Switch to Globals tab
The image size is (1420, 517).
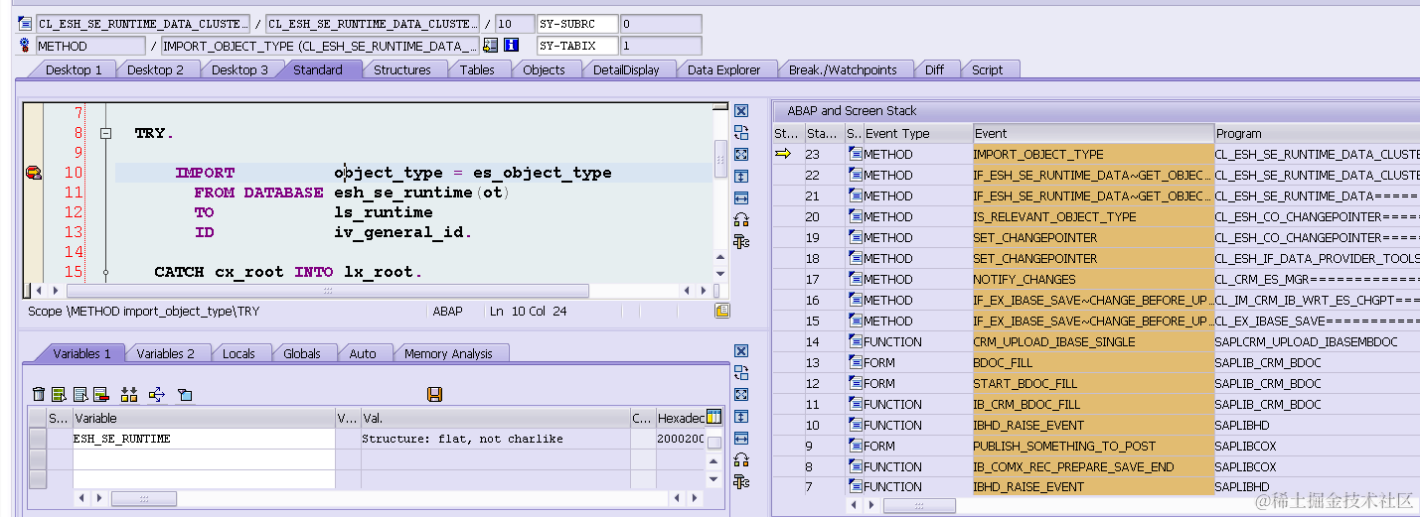(302, 353)
